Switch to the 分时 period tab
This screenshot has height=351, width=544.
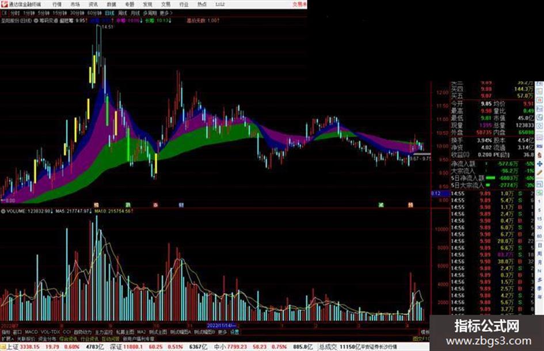15,13
